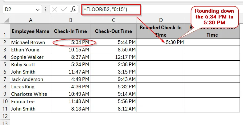The image size is (243, 125).
Task: Click the 10:49 AM check-in cell
Action: pos(71,94)
